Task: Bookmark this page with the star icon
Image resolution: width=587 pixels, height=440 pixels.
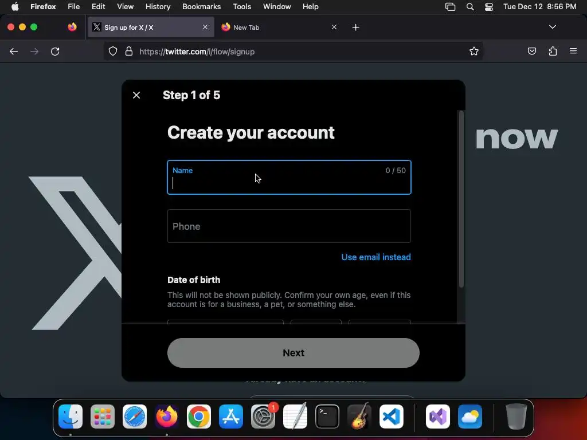Action: [x=474, y=51]
